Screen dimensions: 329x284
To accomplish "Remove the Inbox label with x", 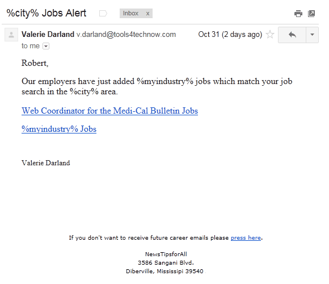I will click(x=147, y=14).
